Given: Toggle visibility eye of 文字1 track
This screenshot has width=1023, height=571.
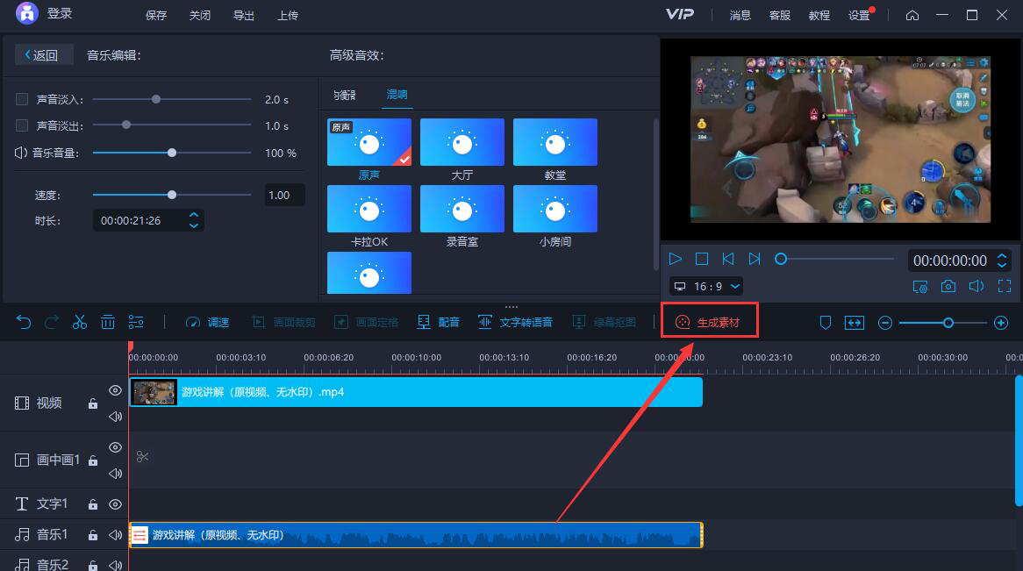Looking at the screenshot, I should (116, 503).
